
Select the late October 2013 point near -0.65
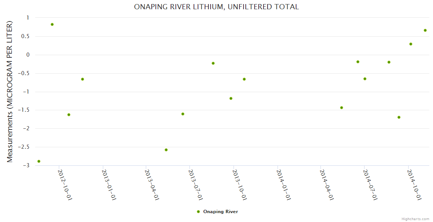[x=244, y=79]
